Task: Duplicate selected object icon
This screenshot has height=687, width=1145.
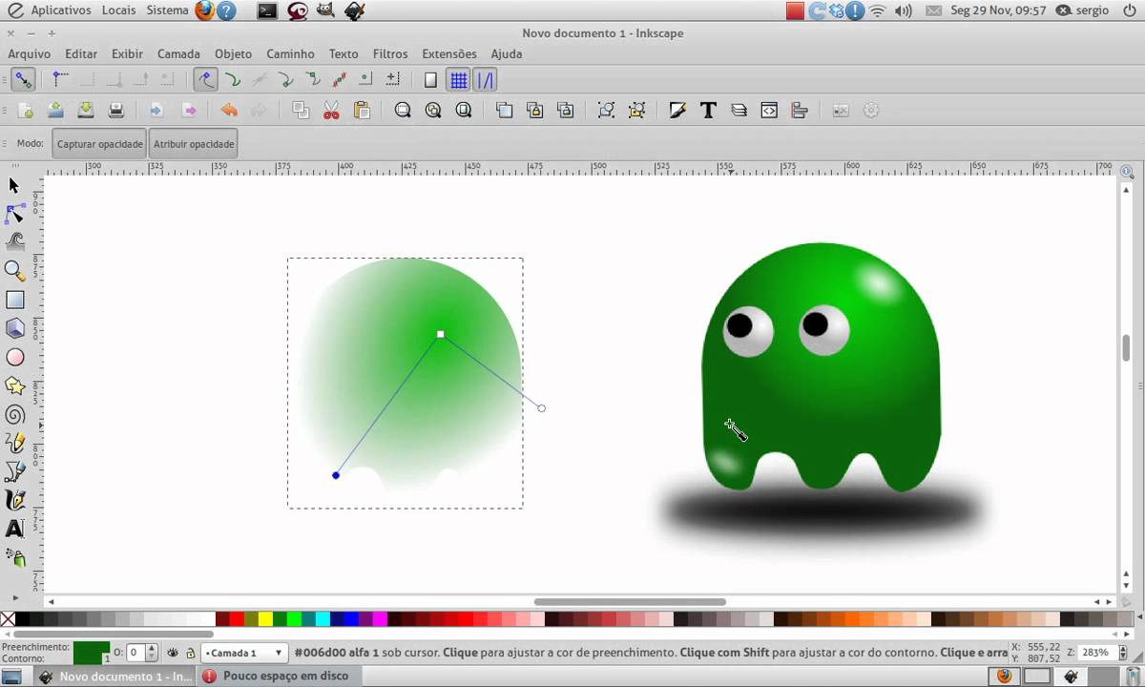Action: 505,111
